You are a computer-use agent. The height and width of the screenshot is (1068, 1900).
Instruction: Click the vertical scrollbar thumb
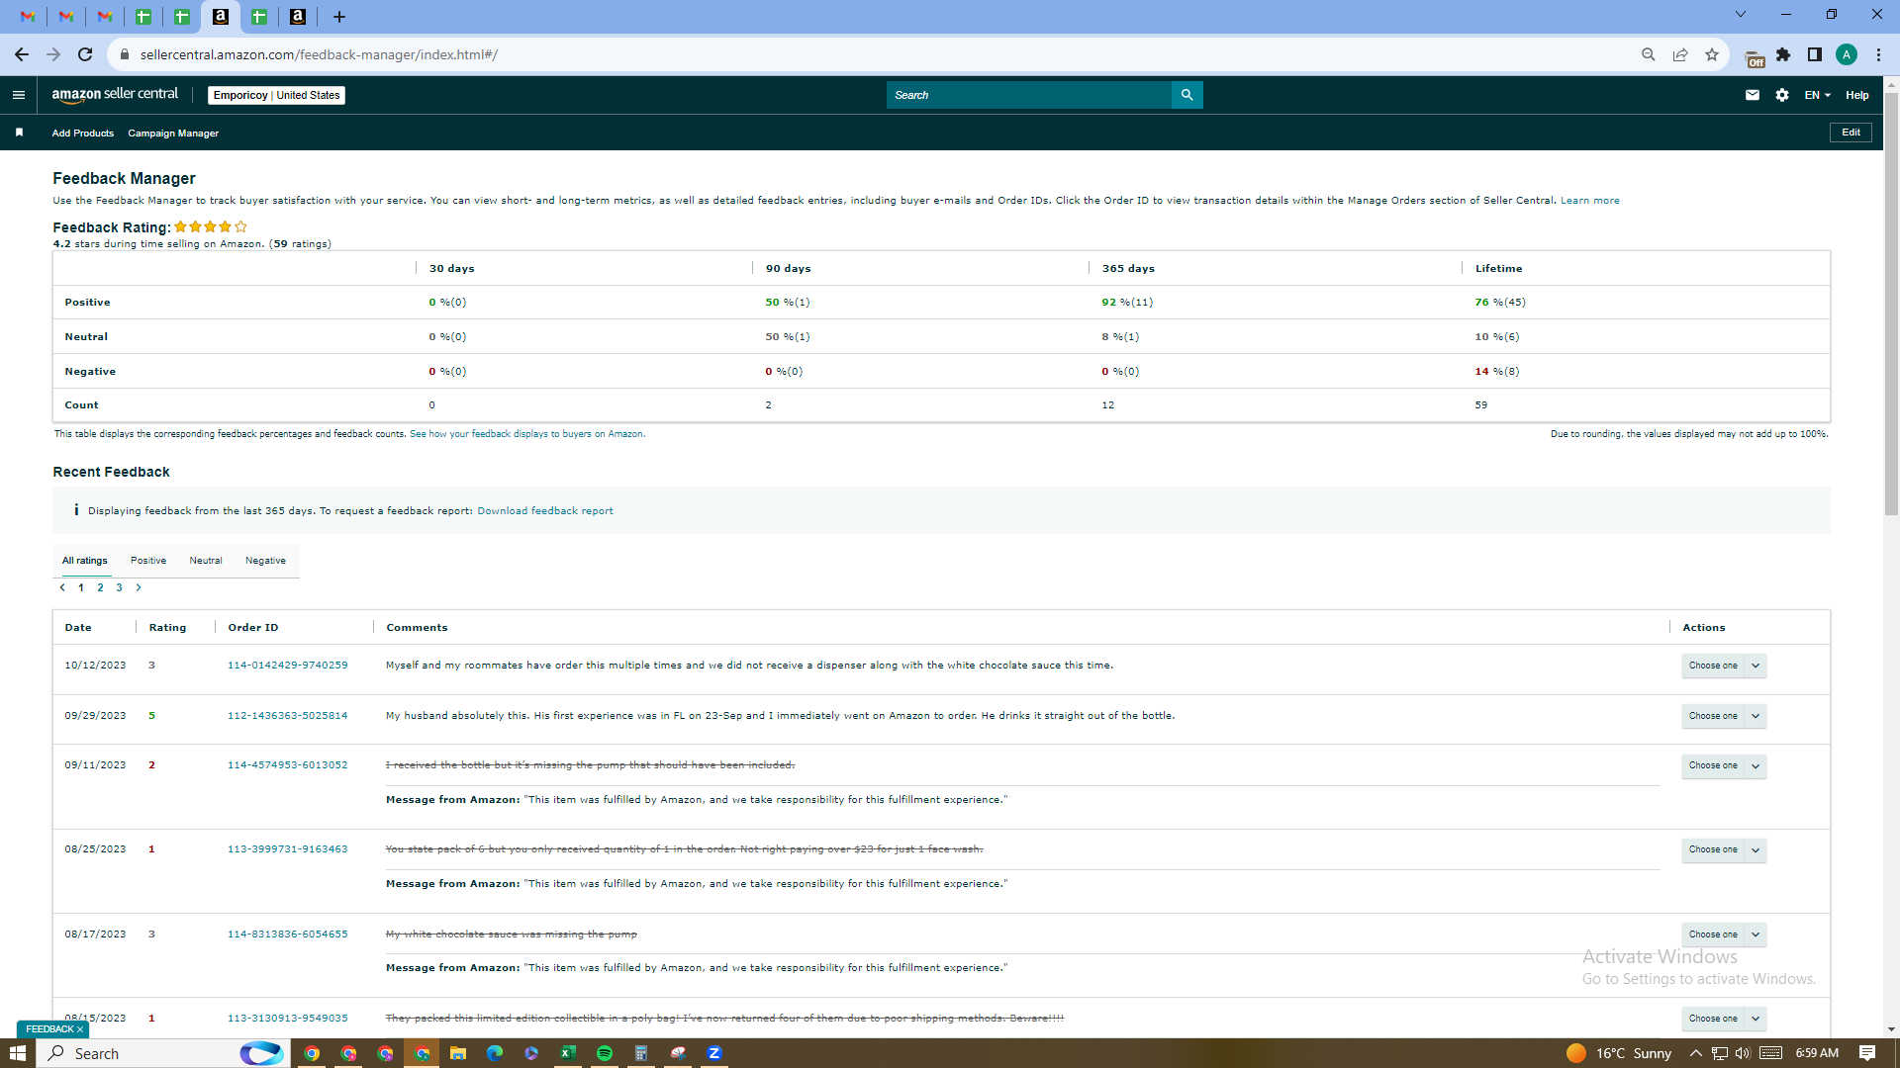click(x=1891, y=304)
